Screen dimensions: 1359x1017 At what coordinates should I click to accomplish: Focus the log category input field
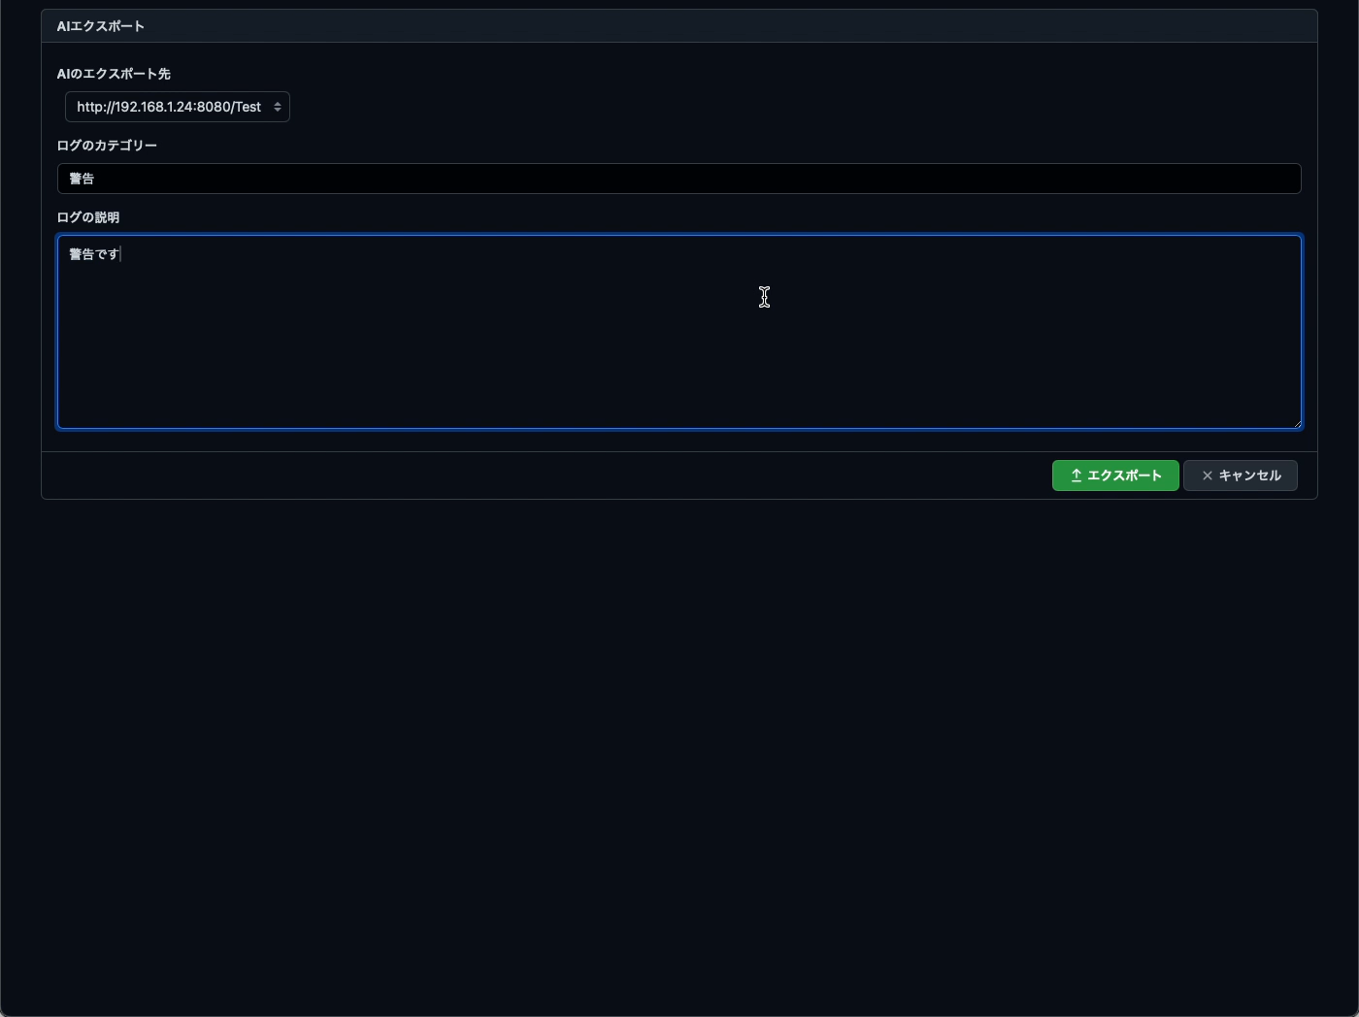click(679, 179)
